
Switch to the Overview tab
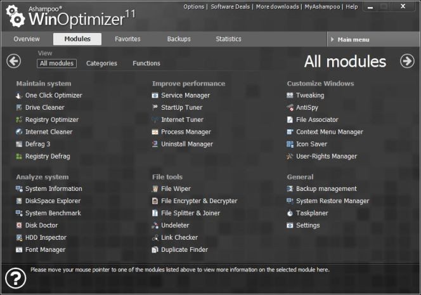27,39
